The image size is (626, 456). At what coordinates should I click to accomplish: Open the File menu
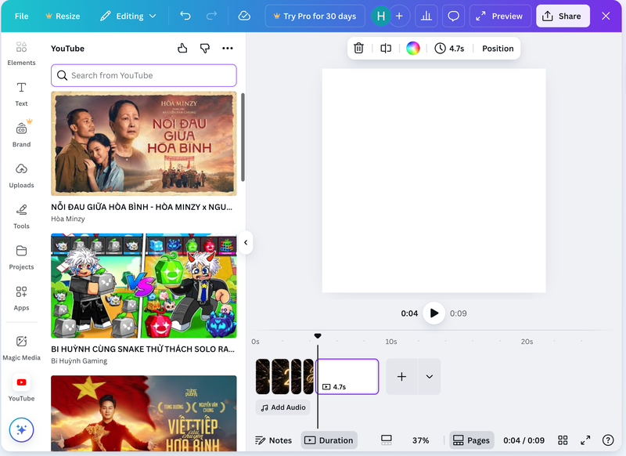pos(21,15)
